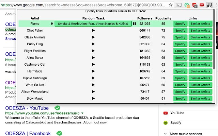Screen dimensions: 218x136
Task: Open Alina Baraz on Spotify
Action: (x=180, y=58)
